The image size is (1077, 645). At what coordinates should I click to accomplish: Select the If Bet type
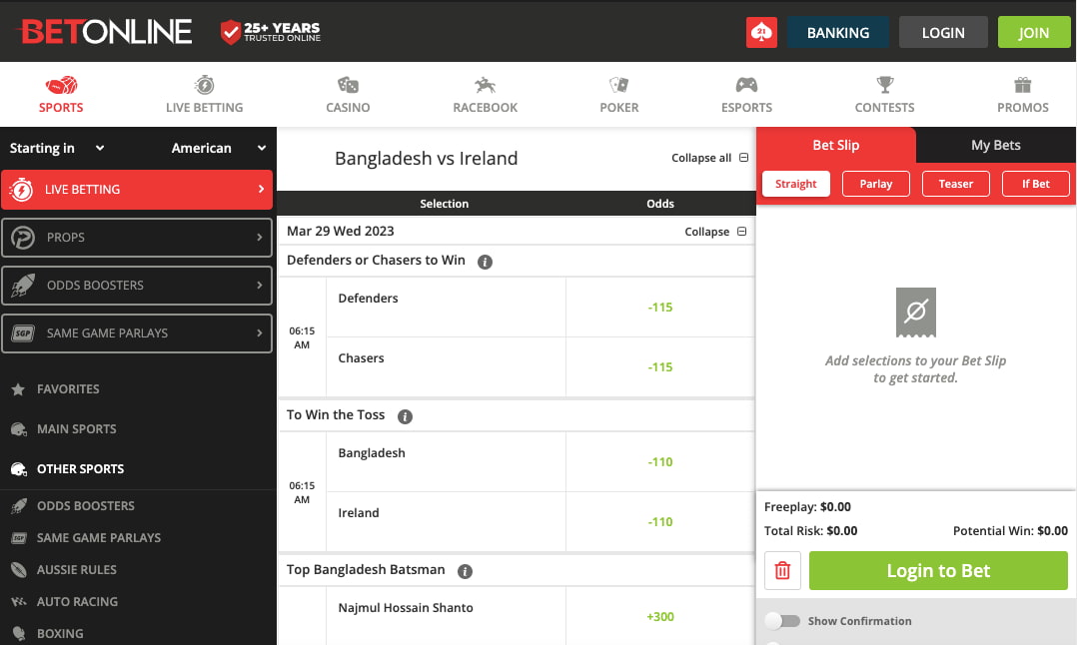coord(1036,184)
